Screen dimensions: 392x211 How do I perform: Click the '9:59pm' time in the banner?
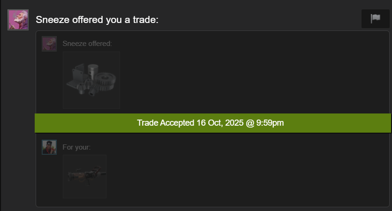tap(270, 123)
